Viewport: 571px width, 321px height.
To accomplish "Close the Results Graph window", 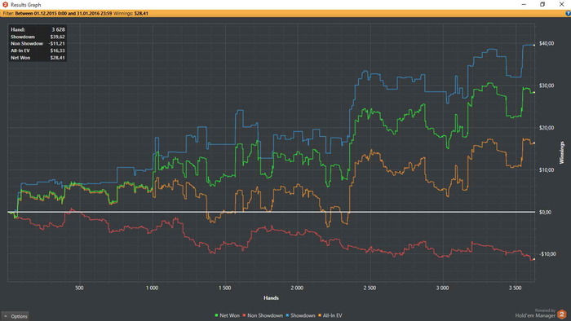I will click(561, 4).
